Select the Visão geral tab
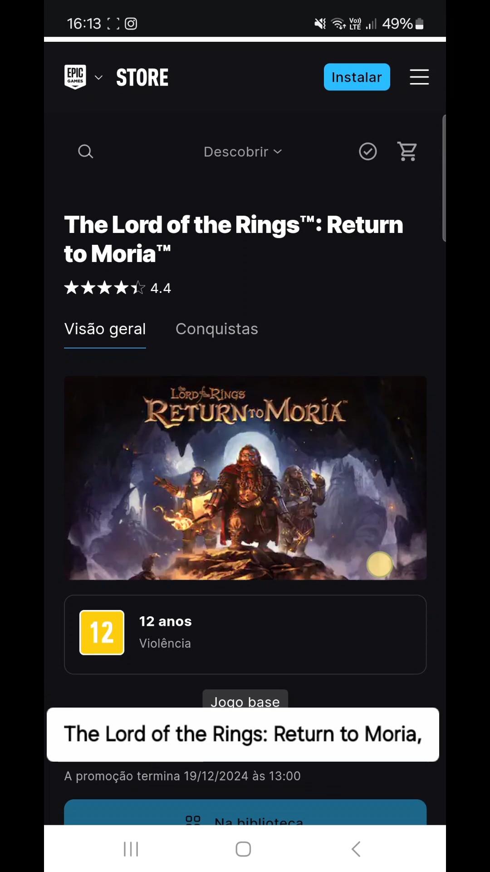 (x=105, y=329)
